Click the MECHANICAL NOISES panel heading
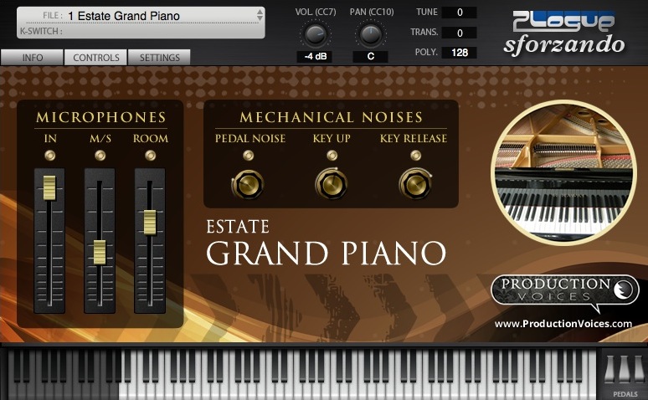This screenshot has height=400, width=648. [331, 117]
